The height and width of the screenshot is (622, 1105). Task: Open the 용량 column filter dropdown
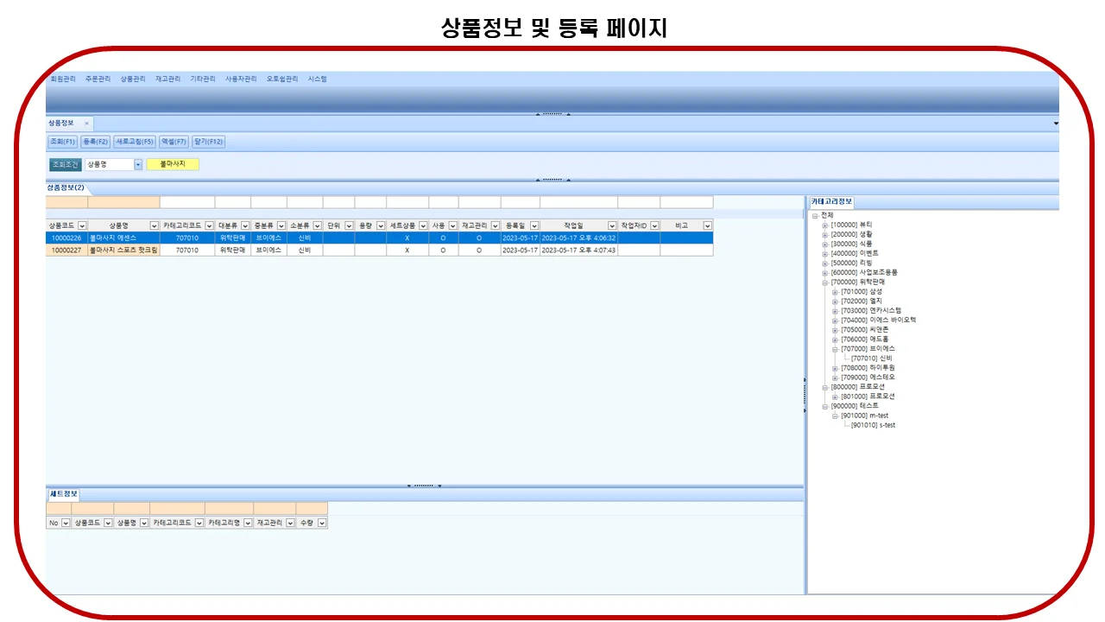tap(381, 225)
